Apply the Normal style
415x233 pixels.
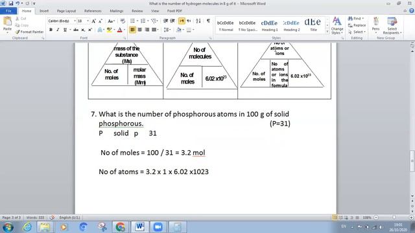pos(226,25)
